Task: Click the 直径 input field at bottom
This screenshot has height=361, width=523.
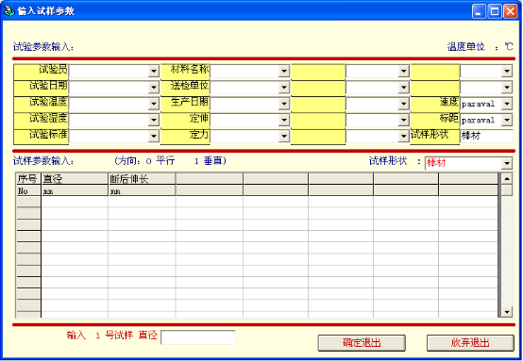Action: [x=198, y=337]
